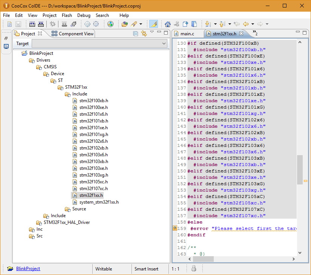This screenshot has height=275, width=311.
Task: Open the Back navigation history dropdown
Action: coord(253,24)
